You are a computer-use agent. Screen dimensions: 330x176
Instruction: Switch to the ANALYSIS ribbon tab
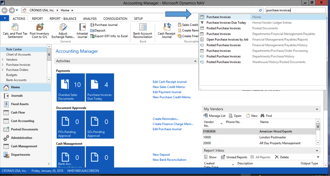pos(90,19)
